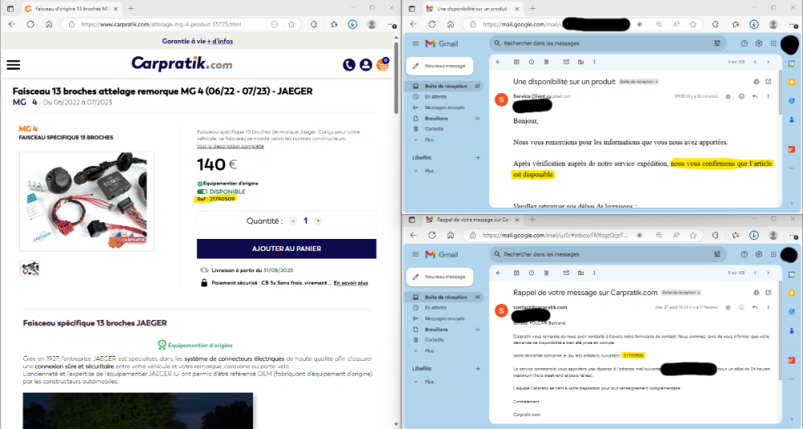
Task: Delete the 'Rappel de votre message' email
Action: click(x=546, y=273)
